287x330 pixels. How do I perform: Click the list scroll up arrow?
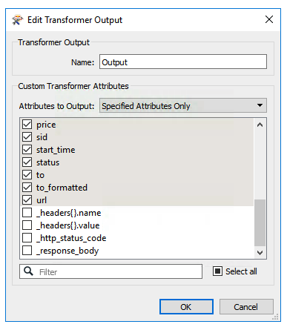pyautogui.click(x=260, y=125)
